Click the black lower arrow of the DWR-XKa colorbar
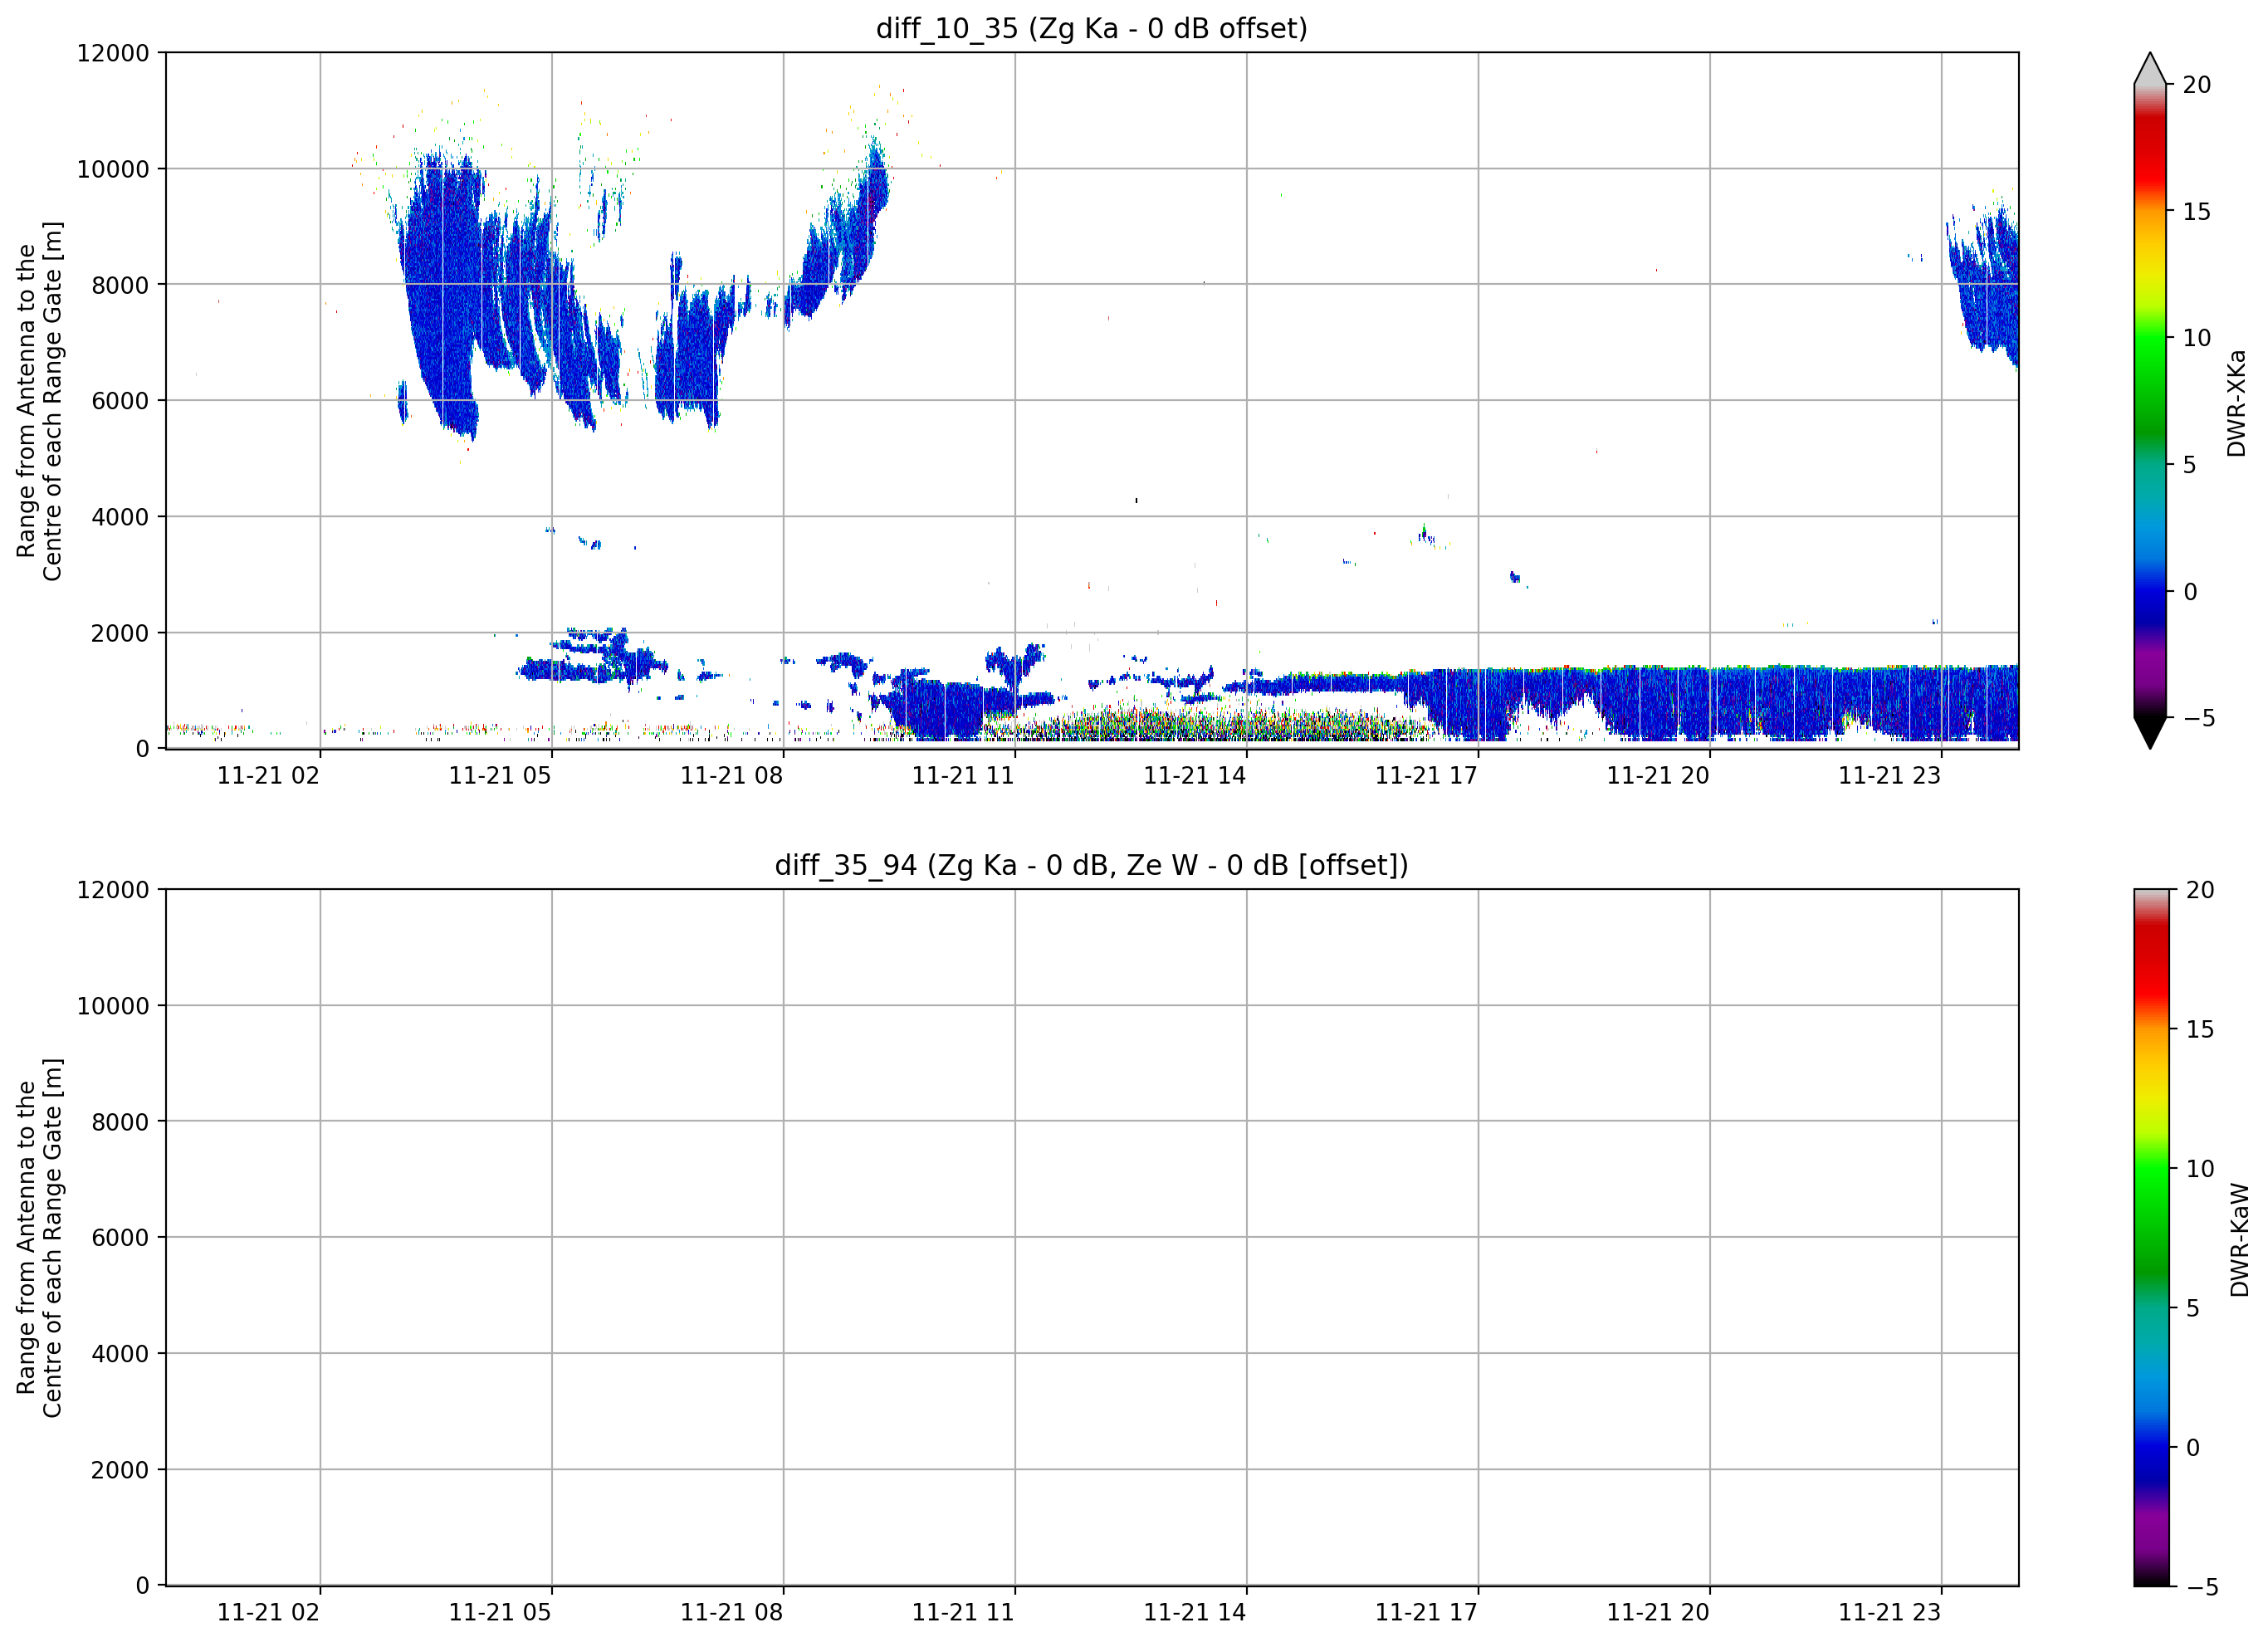2268x1642 pixels. [2149, 732]
